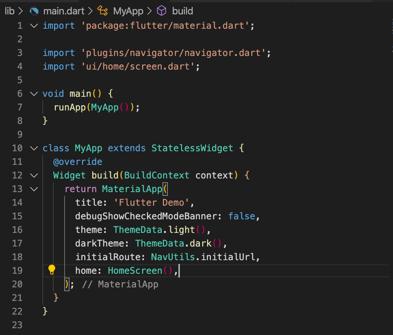Click the HomeScreen identifier on line 19
This screenshot has height=335, width=393.
[x=135, y=270]
